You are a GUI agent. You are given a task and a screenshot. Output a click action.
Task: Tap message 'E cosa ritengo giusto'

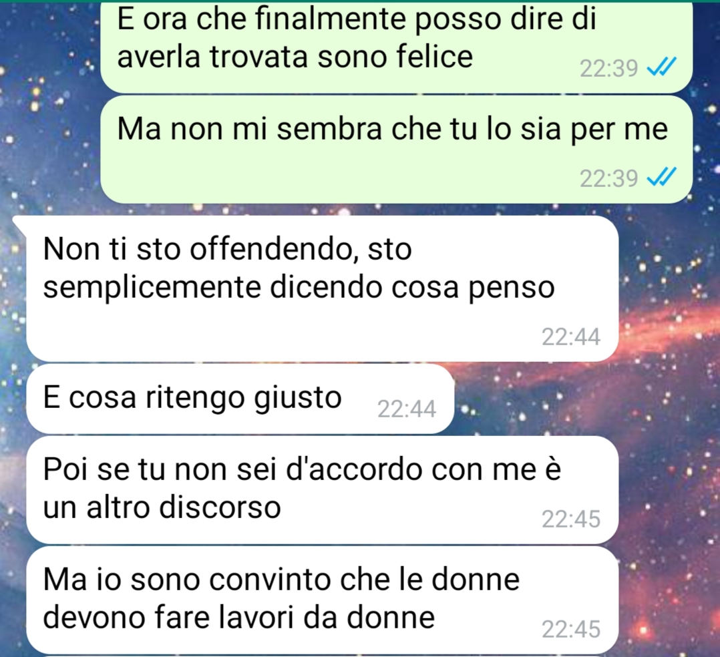coord(240,399)
